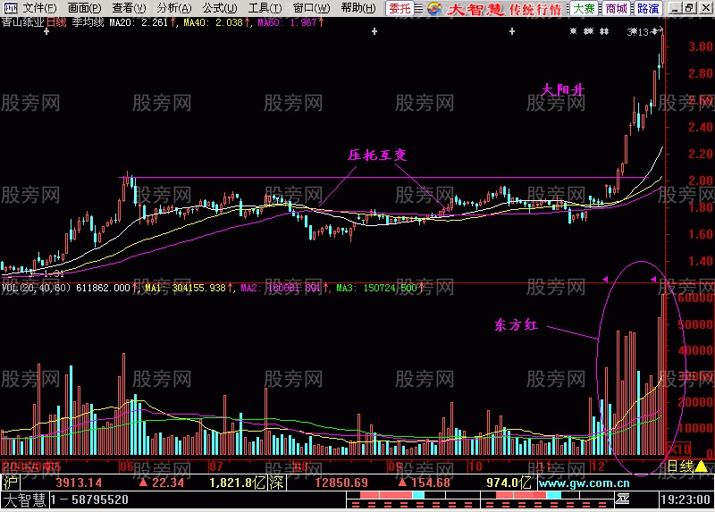Click the 09 month marker on date axis
The width and height of the screenshot is (715, 512).
coord(395,466)
